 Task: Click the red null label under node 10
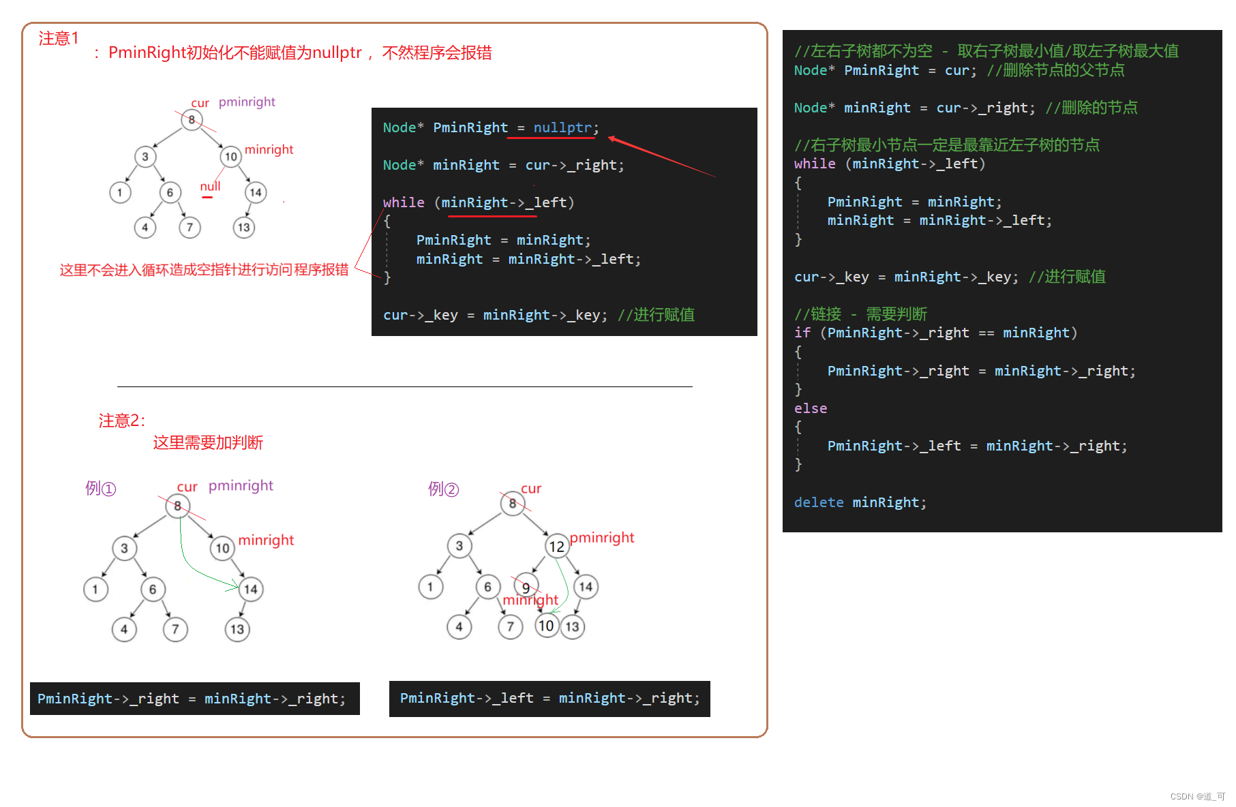[210, 186]
